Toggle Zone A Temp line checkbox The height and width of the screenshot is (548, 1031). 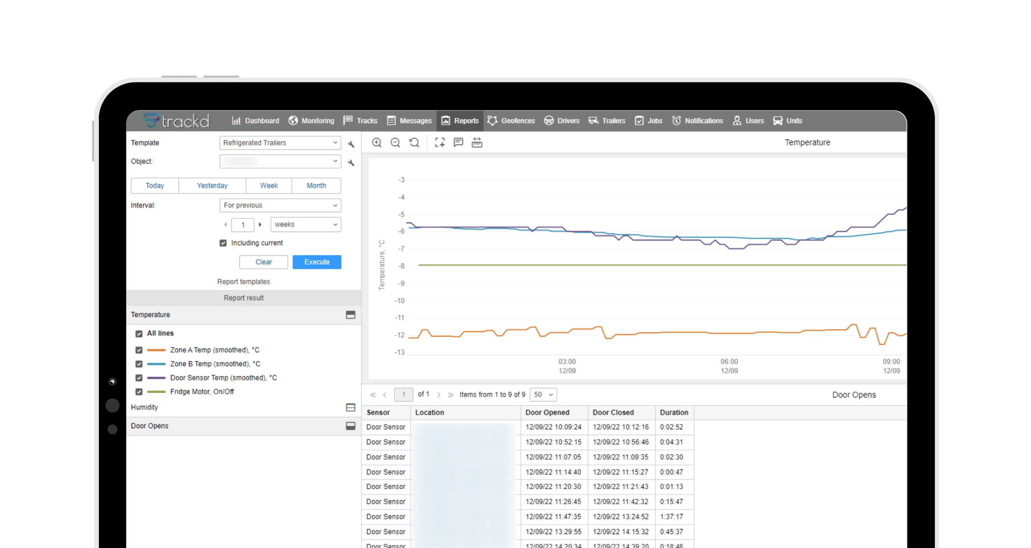pyautogui.click(x=139, y=350)
